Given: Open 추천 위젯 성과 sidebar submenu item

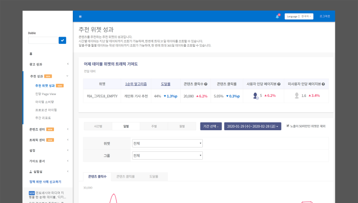Looking at the screenshot, I should (45, 86).
